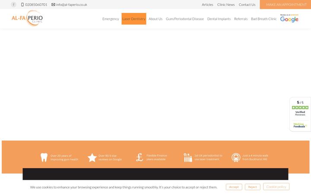Viewport: 311px width, 194px height.
Task: Click '1st UK periodontist to use laser treatment' text
Action: tap(208, 157)
